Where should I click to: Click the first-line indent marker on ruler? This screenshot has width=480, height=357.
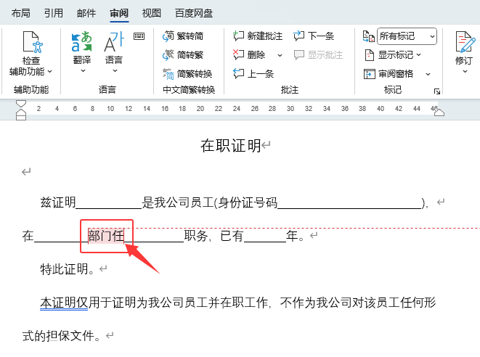pyautogui.click(x=21, y=104)
